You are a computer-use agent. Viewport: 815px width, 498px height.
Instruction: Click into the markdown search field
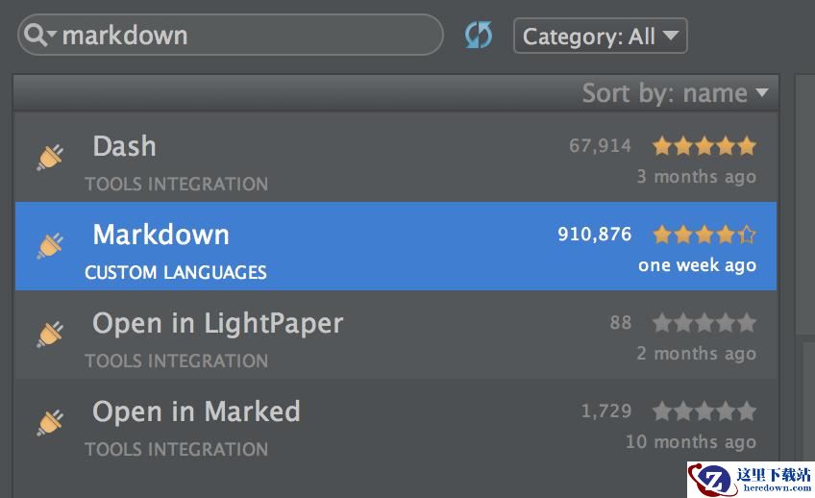(230, 35)
